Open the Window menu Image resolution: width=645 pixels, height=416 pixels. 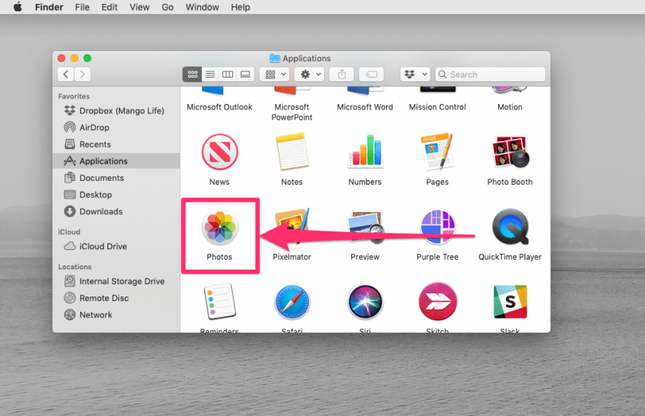202,7
